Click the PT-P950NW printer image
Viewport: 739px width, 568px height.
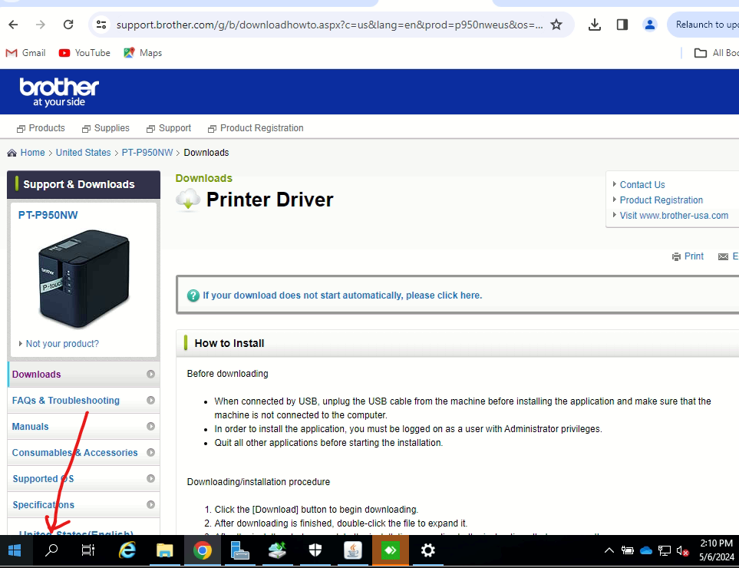(x=84, y=279)
